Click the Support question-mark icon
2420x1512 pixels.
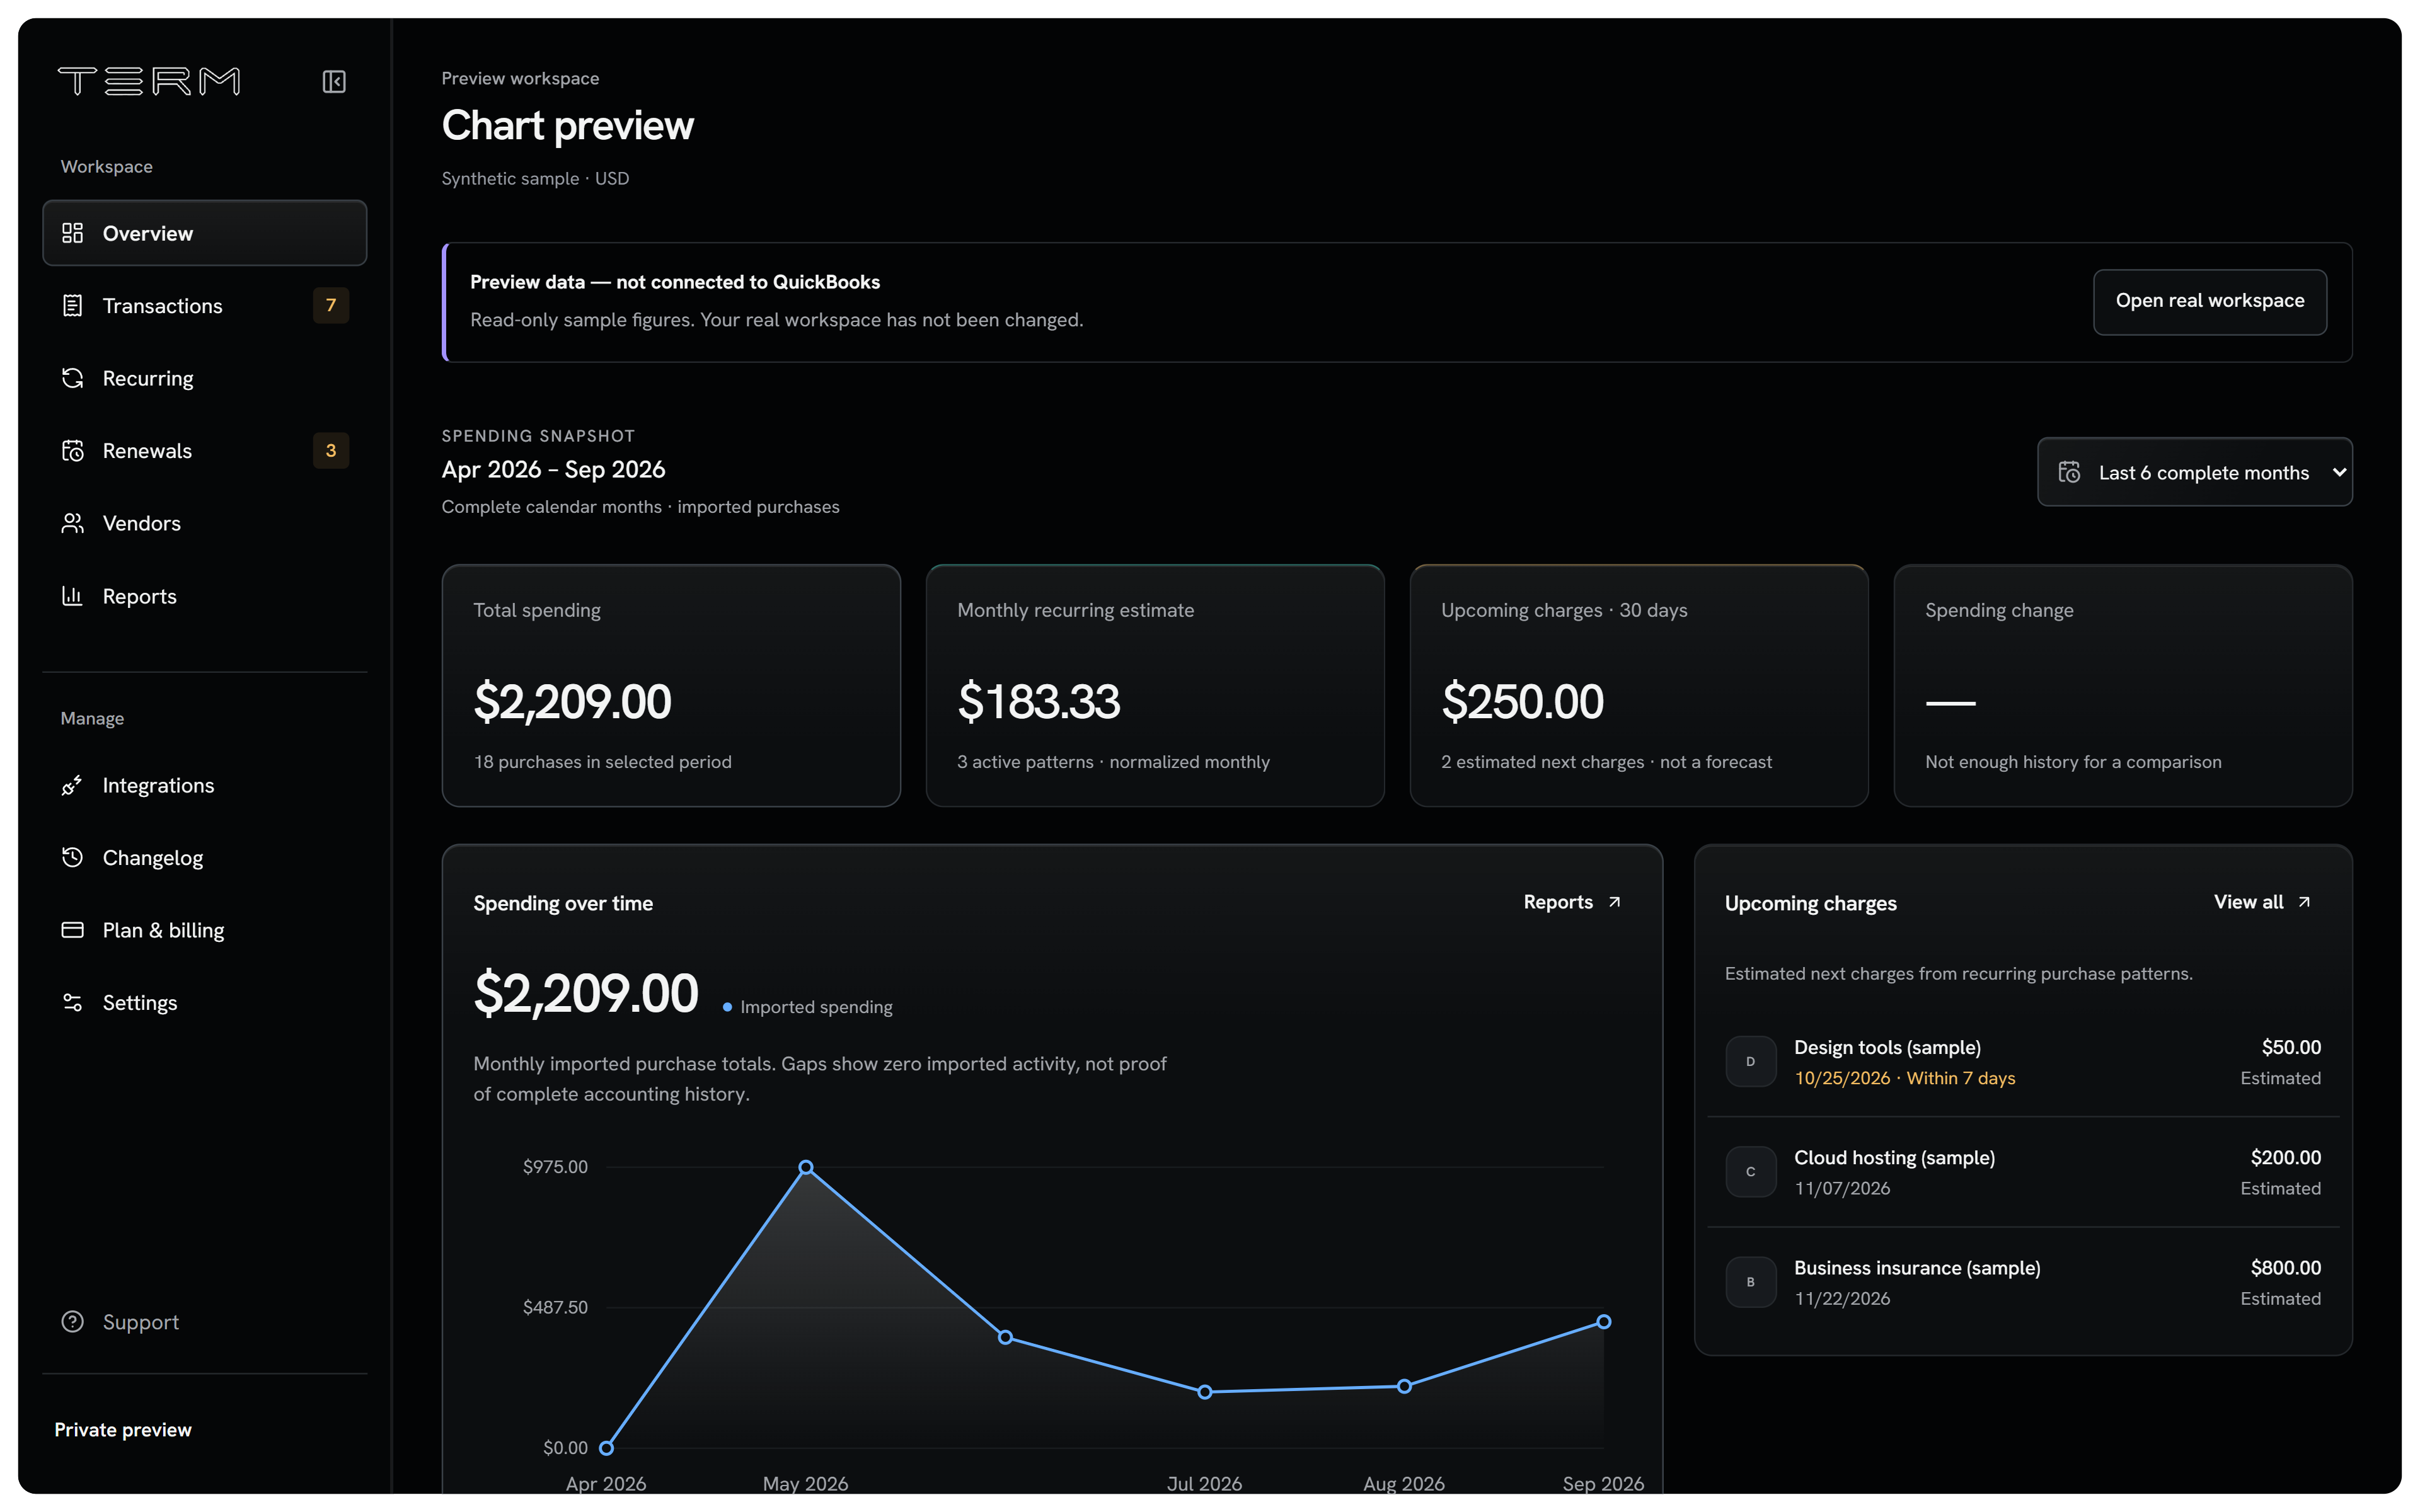pyautogui.click(x=72, y=1321)
